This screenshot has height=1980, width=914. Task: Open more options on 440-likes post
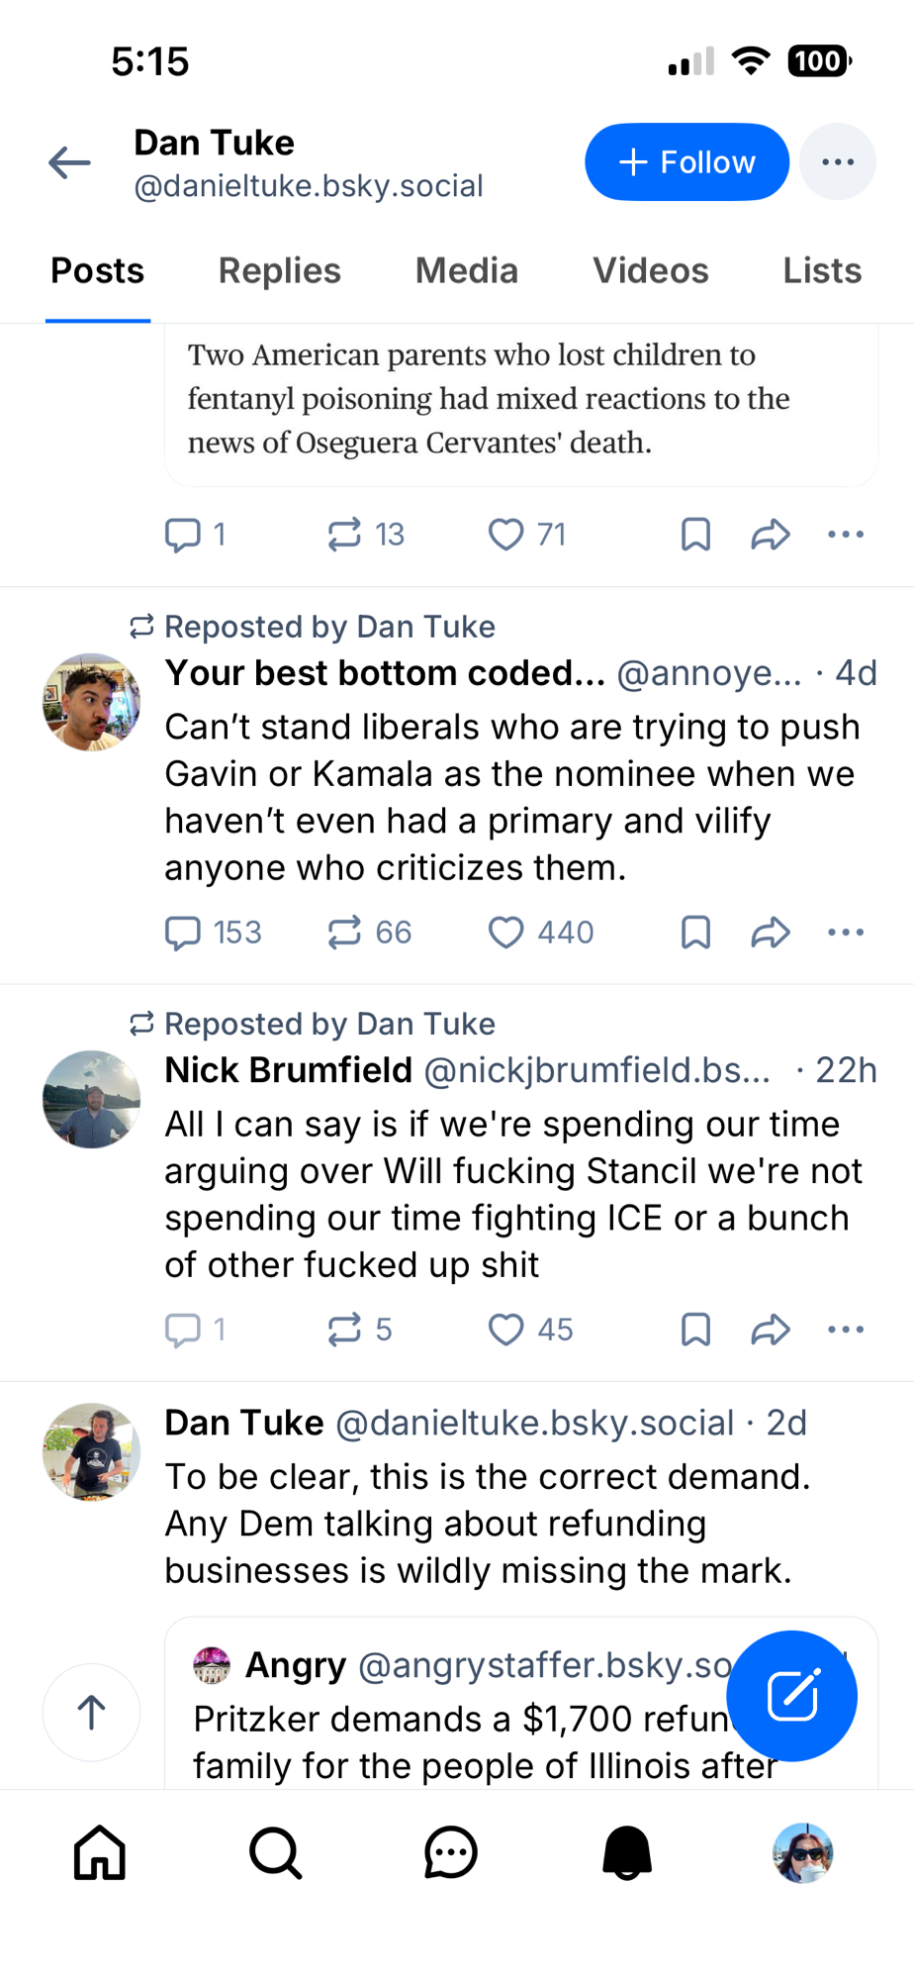tap(846, 933)
